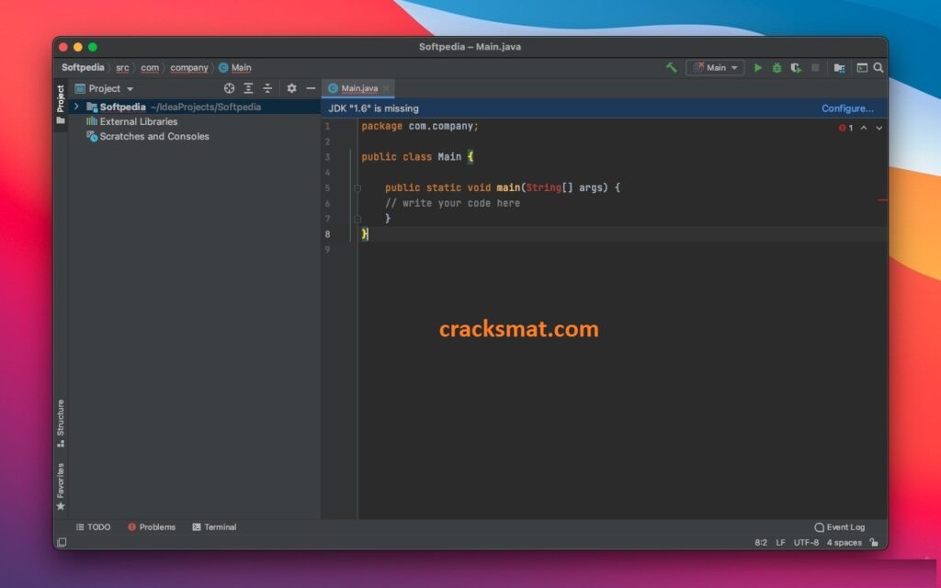The height and width of the screenshot is (588, 941).
Task: Open Search Everywhere magnifier icon
Action: [x=878, y=68]
